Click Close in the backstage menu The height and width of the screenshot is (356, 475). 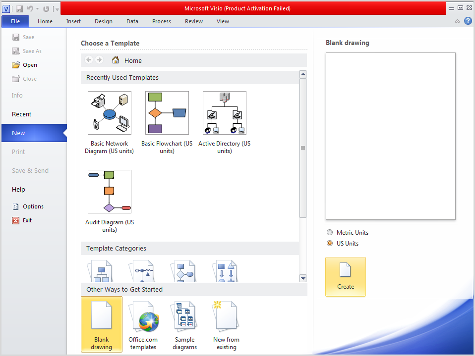pyautogui.click(x=24, y=79)
